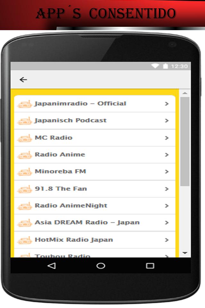The width and height of the screenshot is (205, 308).
Task: Select Japanimradio – Official station
Action: [x=95, y=104]
